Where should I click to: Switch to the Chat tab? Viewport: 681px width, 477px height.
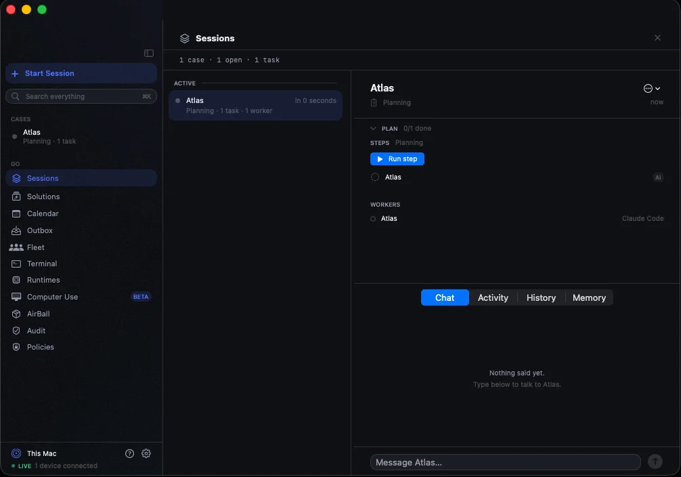[x=445, y=297]
